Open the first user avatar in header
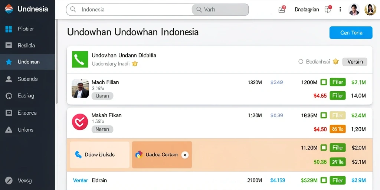The image size is (380, 190). click(354, 10)
